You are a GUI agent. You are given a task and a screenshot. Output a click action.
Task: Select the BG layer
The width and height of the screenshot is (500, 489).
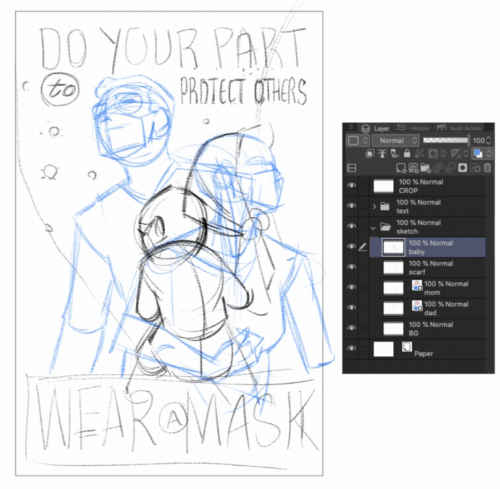(428, 328)
